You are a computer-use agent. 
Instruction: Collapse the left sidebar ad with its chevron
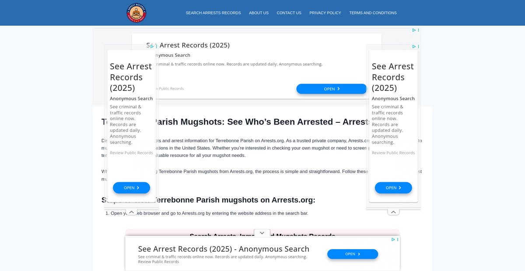point(131,212)
